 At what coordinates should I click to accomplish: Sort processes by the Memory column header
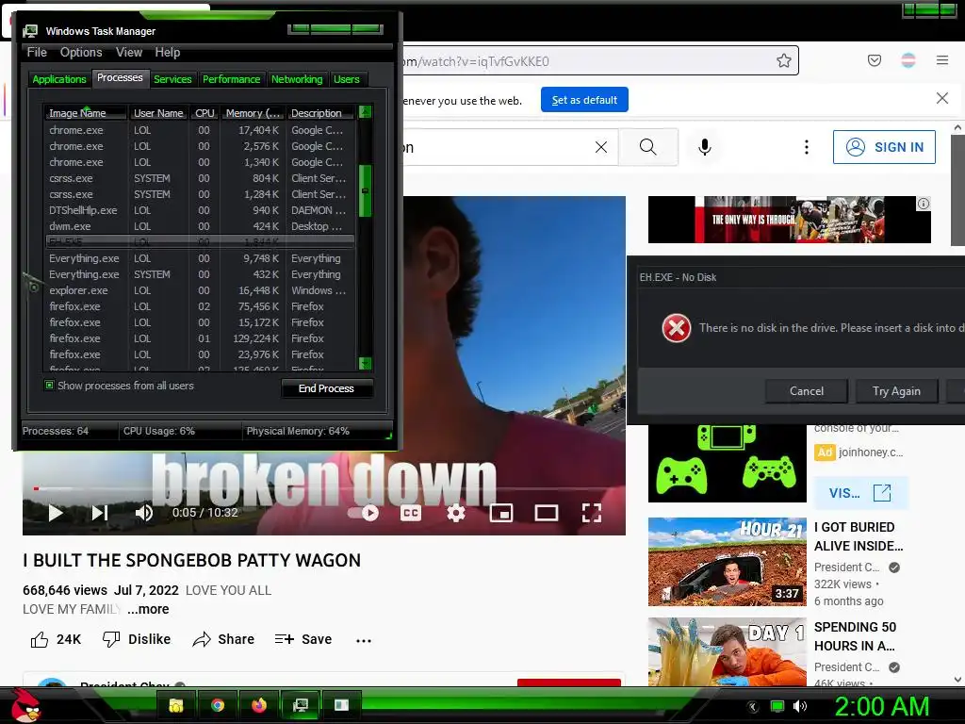pyautogui.click(x=253, y=113)
